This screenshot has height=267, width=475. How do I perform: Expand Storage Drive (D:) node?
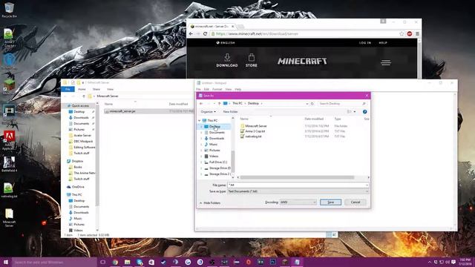(201, 168)
